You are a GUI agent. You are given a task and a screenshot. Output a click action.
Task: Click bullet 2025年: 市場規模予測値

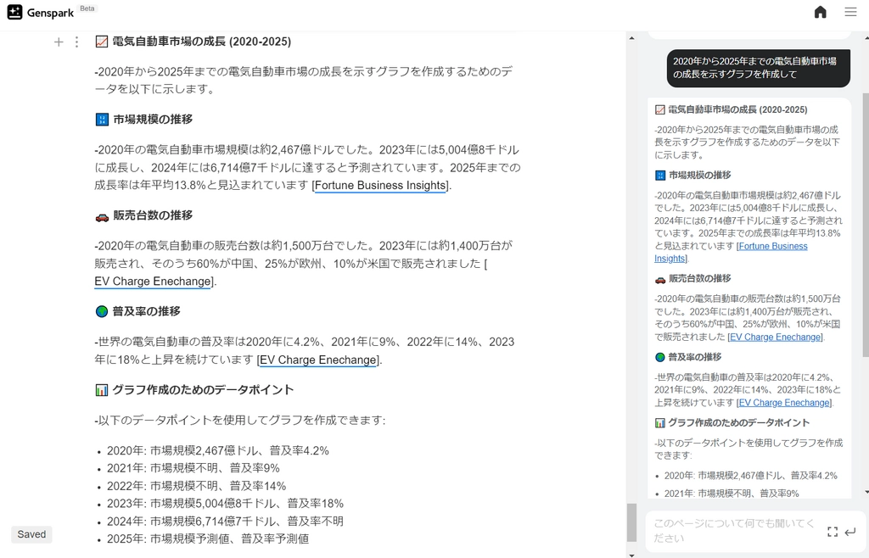pos(208,539)
